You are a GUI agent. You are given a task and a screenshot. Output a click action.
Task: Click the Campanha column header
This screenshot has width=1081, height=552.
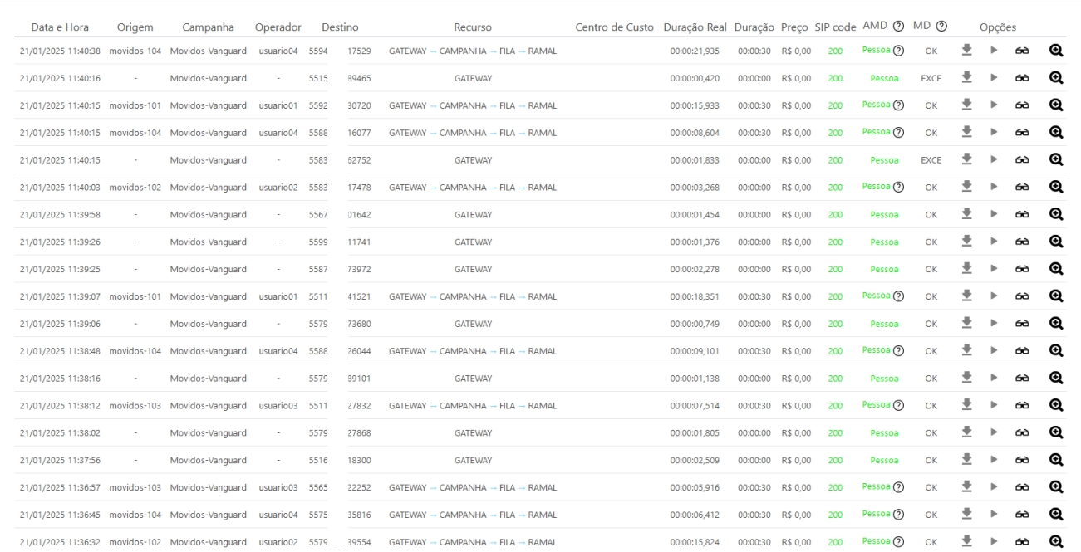(208, 27)
